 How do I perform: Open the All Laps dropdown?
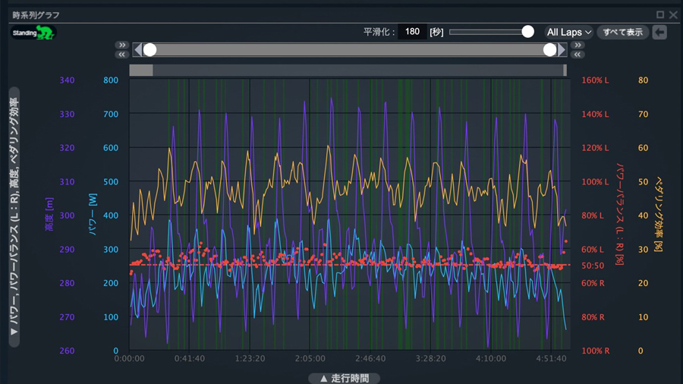point(569,32)
